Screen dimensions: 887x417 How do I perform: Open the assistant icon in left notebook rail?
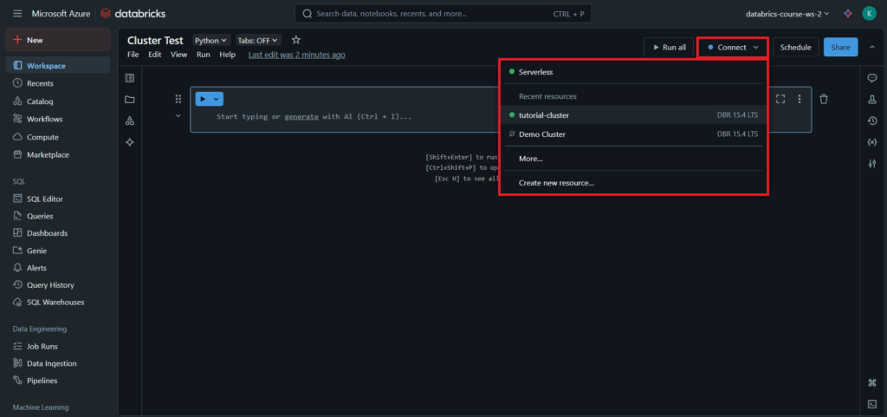(130, 142)
